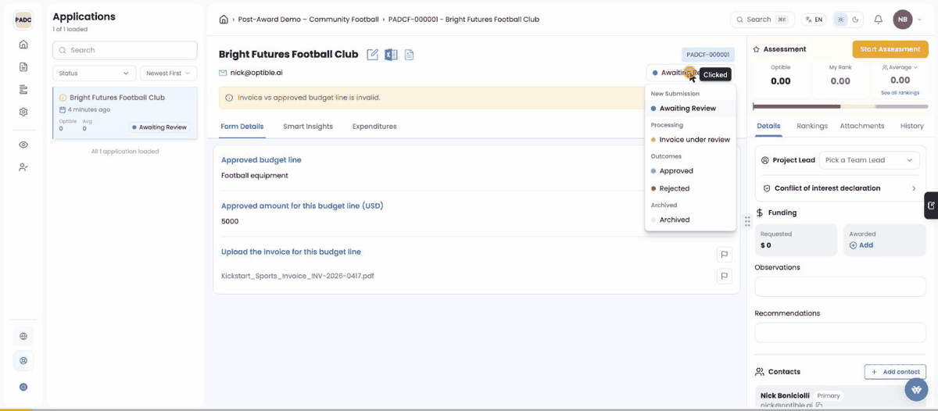Click the edit pencil icon beside the club name

(373, 55)
